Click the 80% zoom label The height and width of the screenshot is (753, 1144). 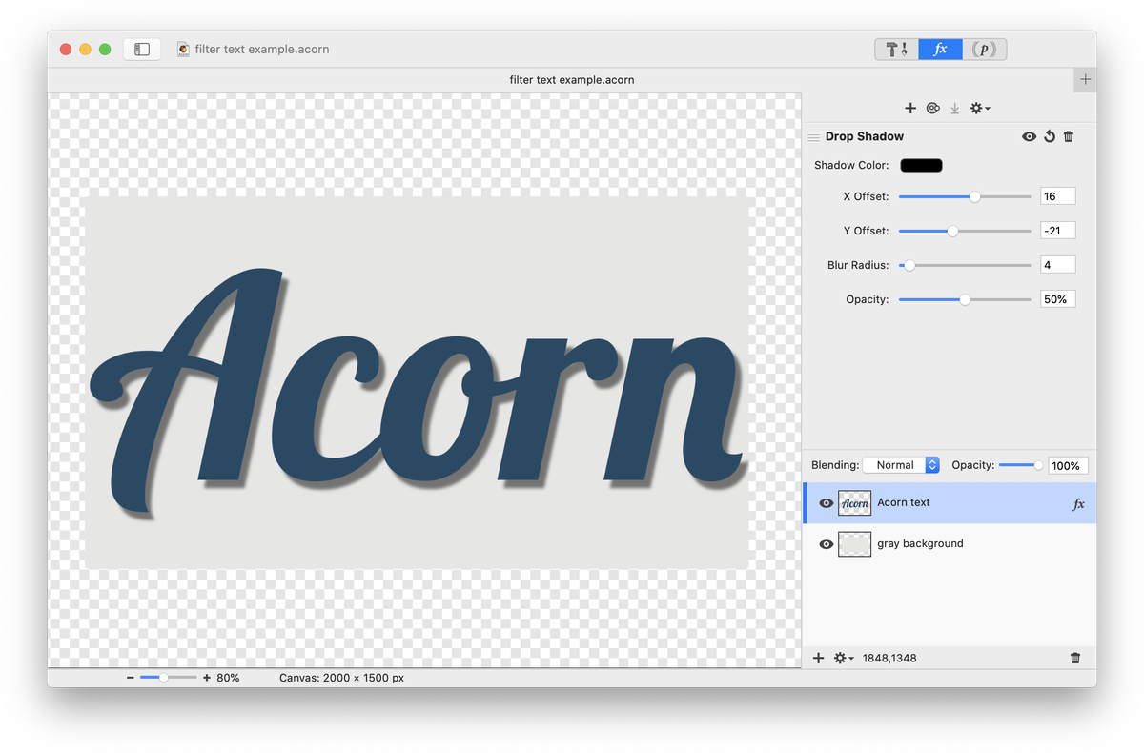[229, 678]
